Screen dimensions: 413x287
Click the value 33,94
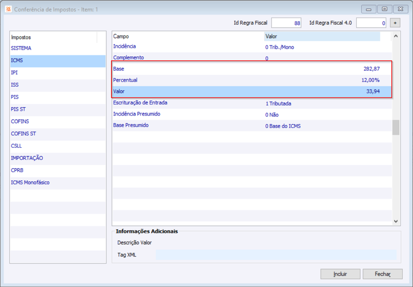coord(373,92)
